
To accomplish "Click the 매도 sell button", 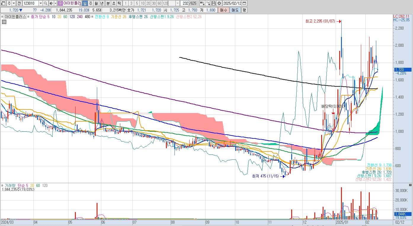I will (235, 10).
